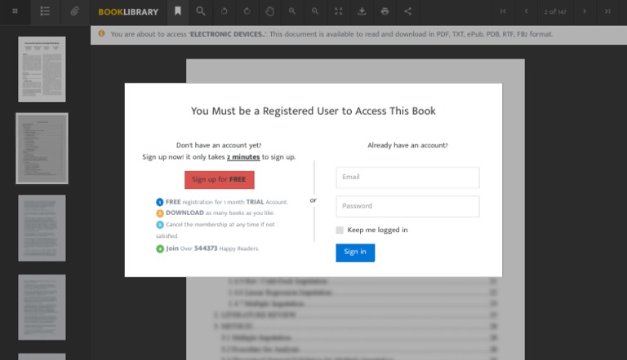Toggle the bookmark icon in toolbar
Viewport: 627px width, 360px height.
pyautogui.click(x=178, y=11)
